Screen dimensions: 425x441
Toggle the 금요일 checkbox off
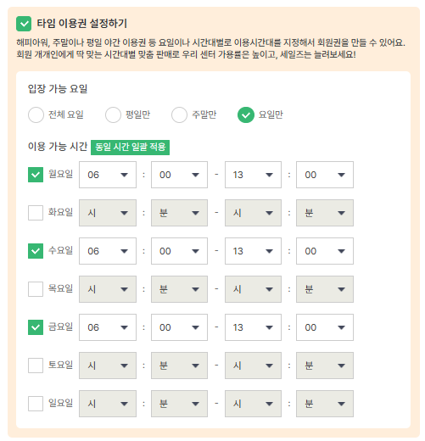coord(36,327)
